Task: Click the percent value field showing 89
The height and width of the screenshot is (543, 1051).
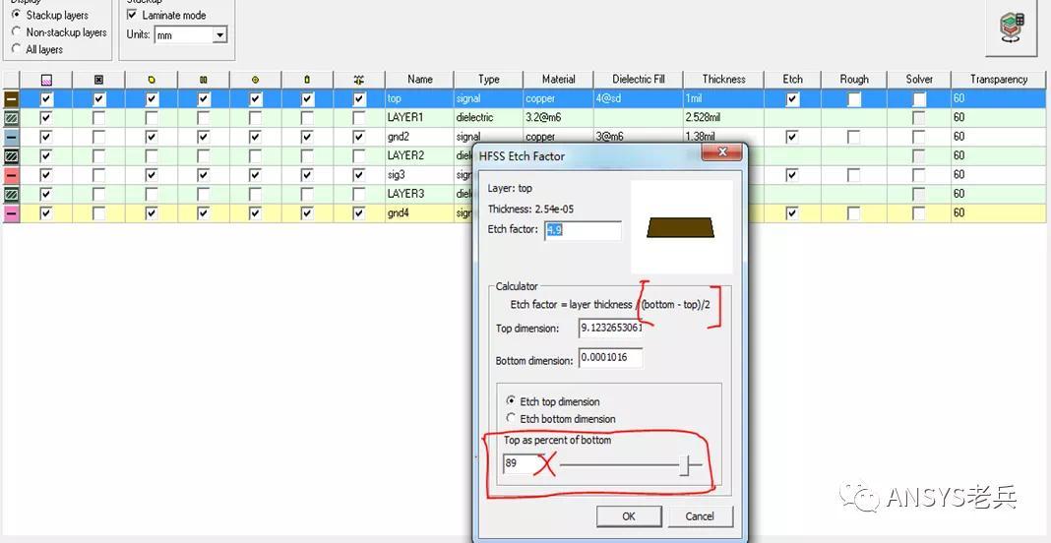Action: (523, 464)
